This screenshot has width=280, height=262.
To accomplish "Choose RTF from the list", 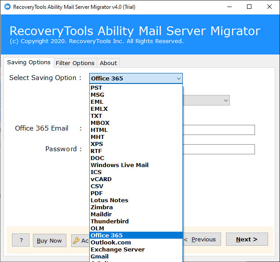I will (136, 151).
